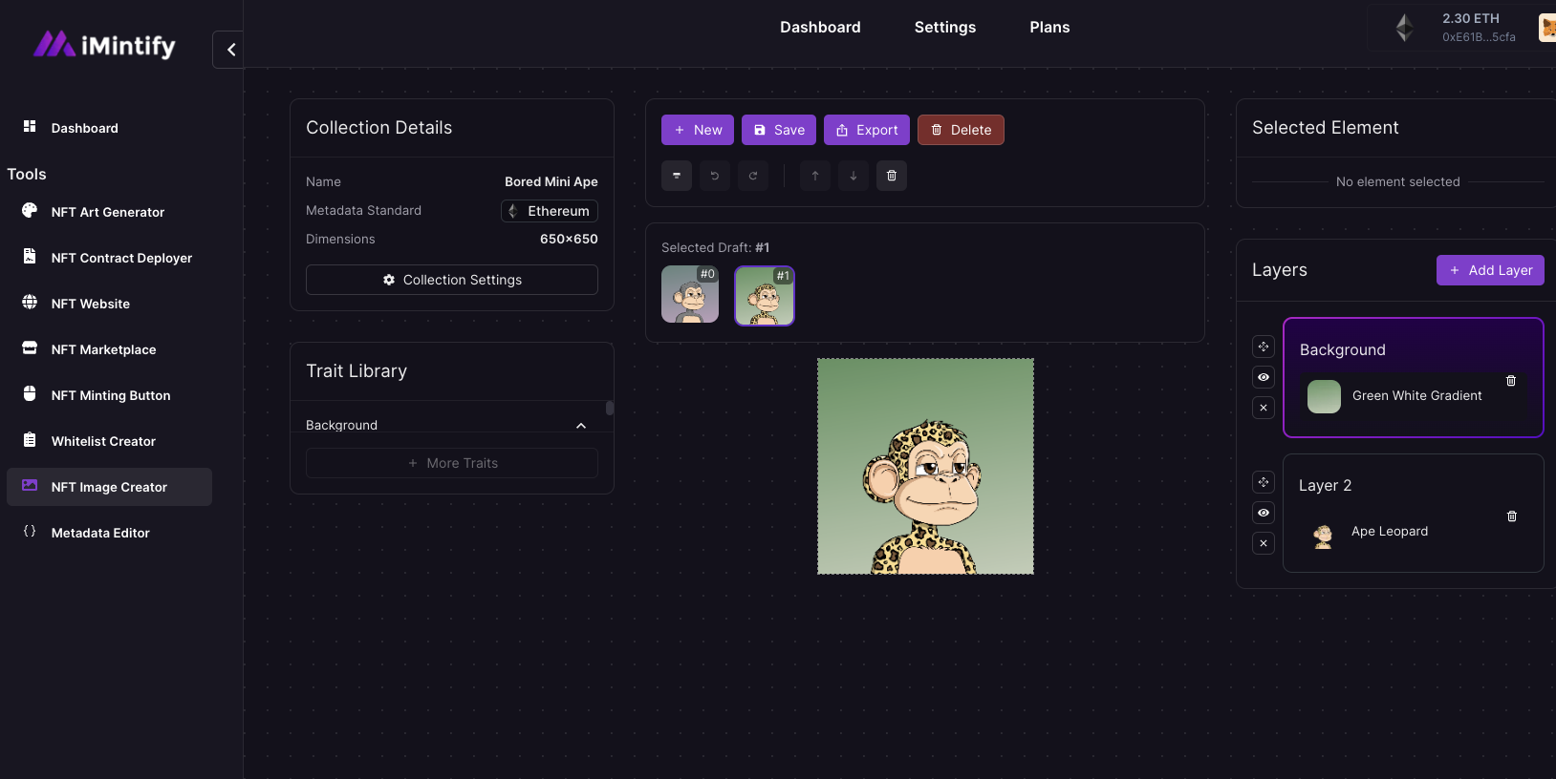1556x779 pixels.
Task: Open the Dashboard top tab
Action: click(820, 28)
